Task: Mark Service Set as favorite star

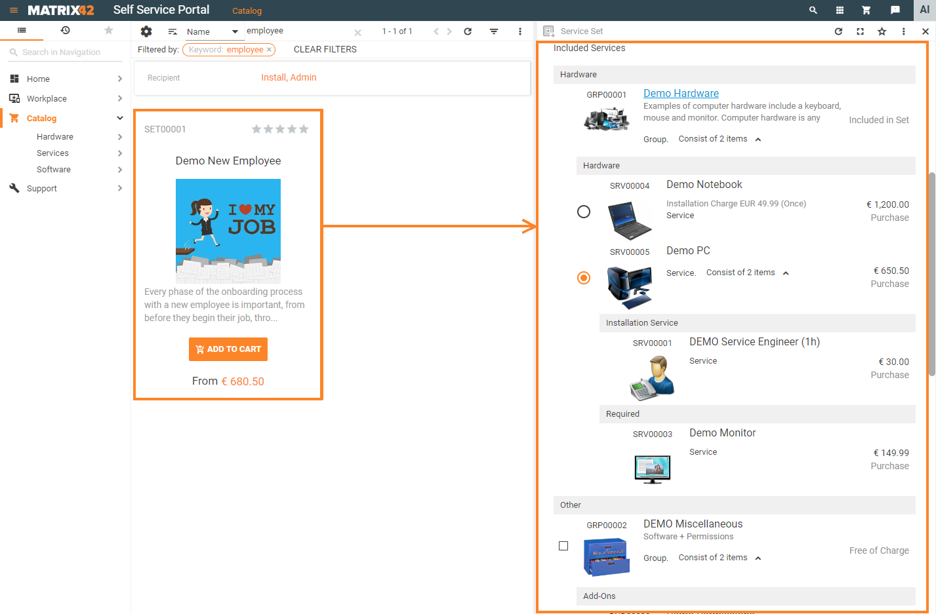Action: (x=882, y=31)
